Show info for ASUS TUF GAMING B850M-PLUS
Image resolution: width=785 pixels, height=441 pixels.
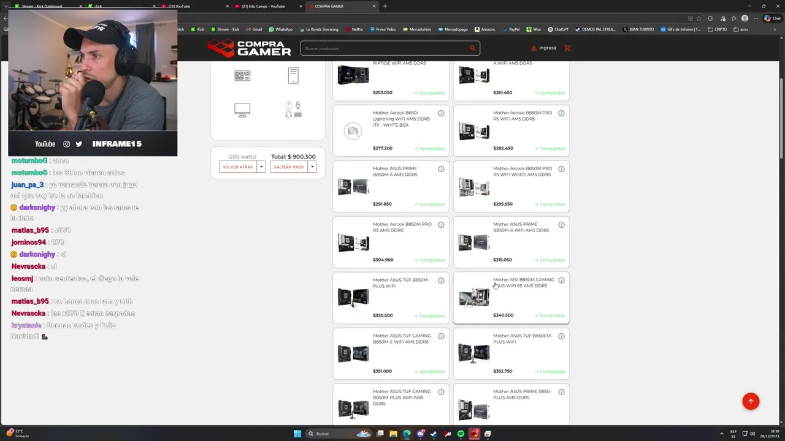(441, 392)
